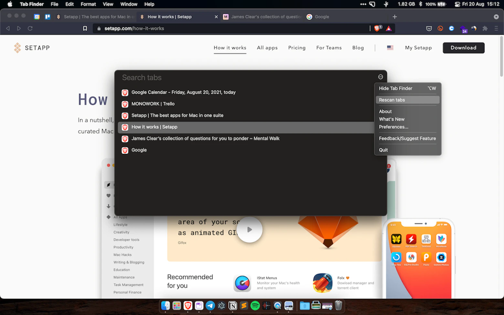Open Finder from the Dock

tap(165, 306)
